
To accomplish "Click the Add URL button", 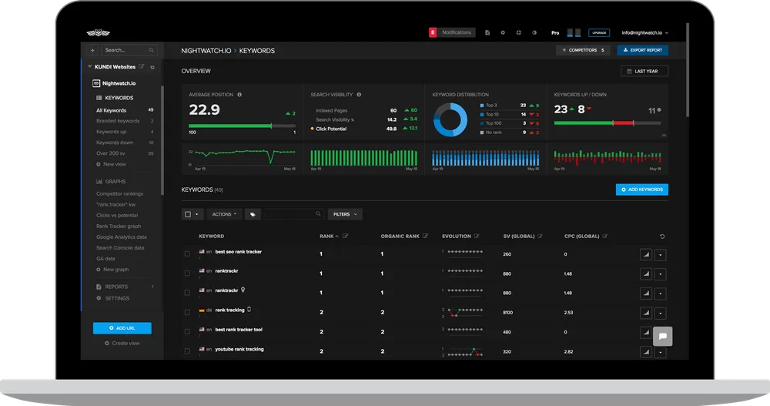I will point(122,328).
